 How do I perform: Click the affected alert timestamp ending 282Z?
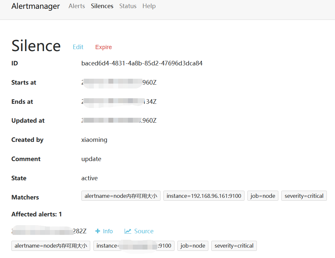[49, 231]
